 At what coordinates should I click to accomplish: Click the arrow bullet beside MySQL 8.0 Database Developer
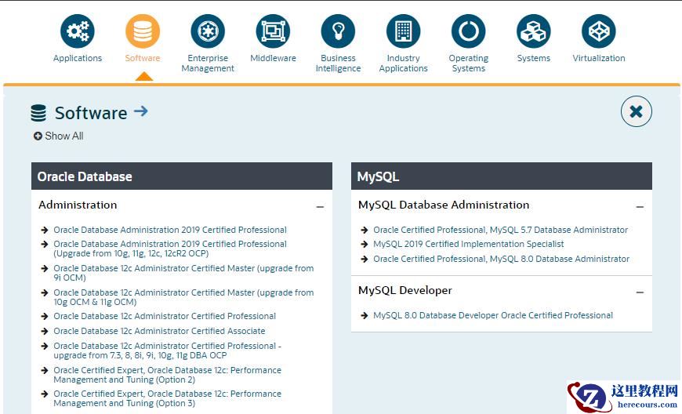click(x=365, y=315)
